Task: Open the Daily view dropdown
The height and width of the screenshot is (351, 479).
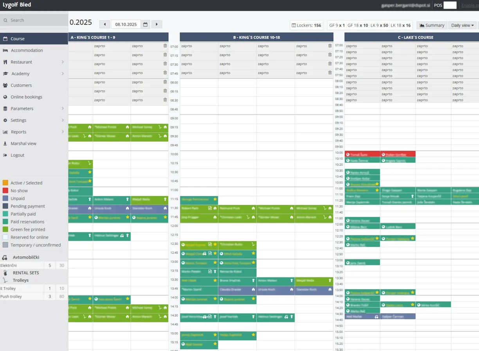Action: (x=462, y=25)
